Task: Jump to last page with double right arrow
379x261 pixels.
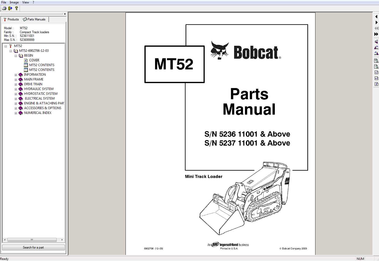Action: click(x=376, y=34)
